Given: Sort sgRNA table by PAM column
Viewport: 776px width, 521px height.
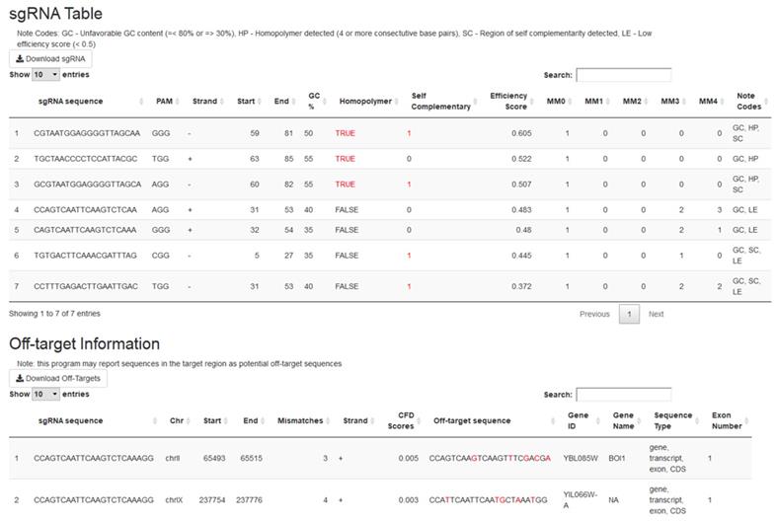Looking at the screenshot, I should coord(164,101).
